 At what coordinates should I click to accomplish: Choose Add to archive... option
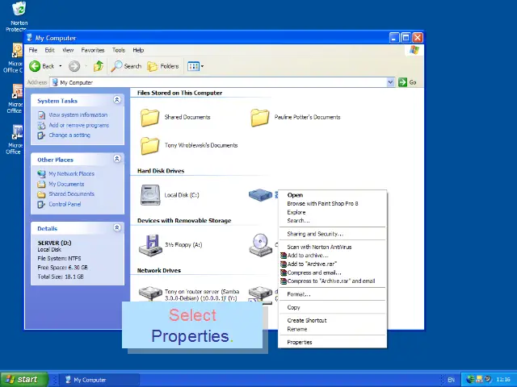tap(332, 256)
